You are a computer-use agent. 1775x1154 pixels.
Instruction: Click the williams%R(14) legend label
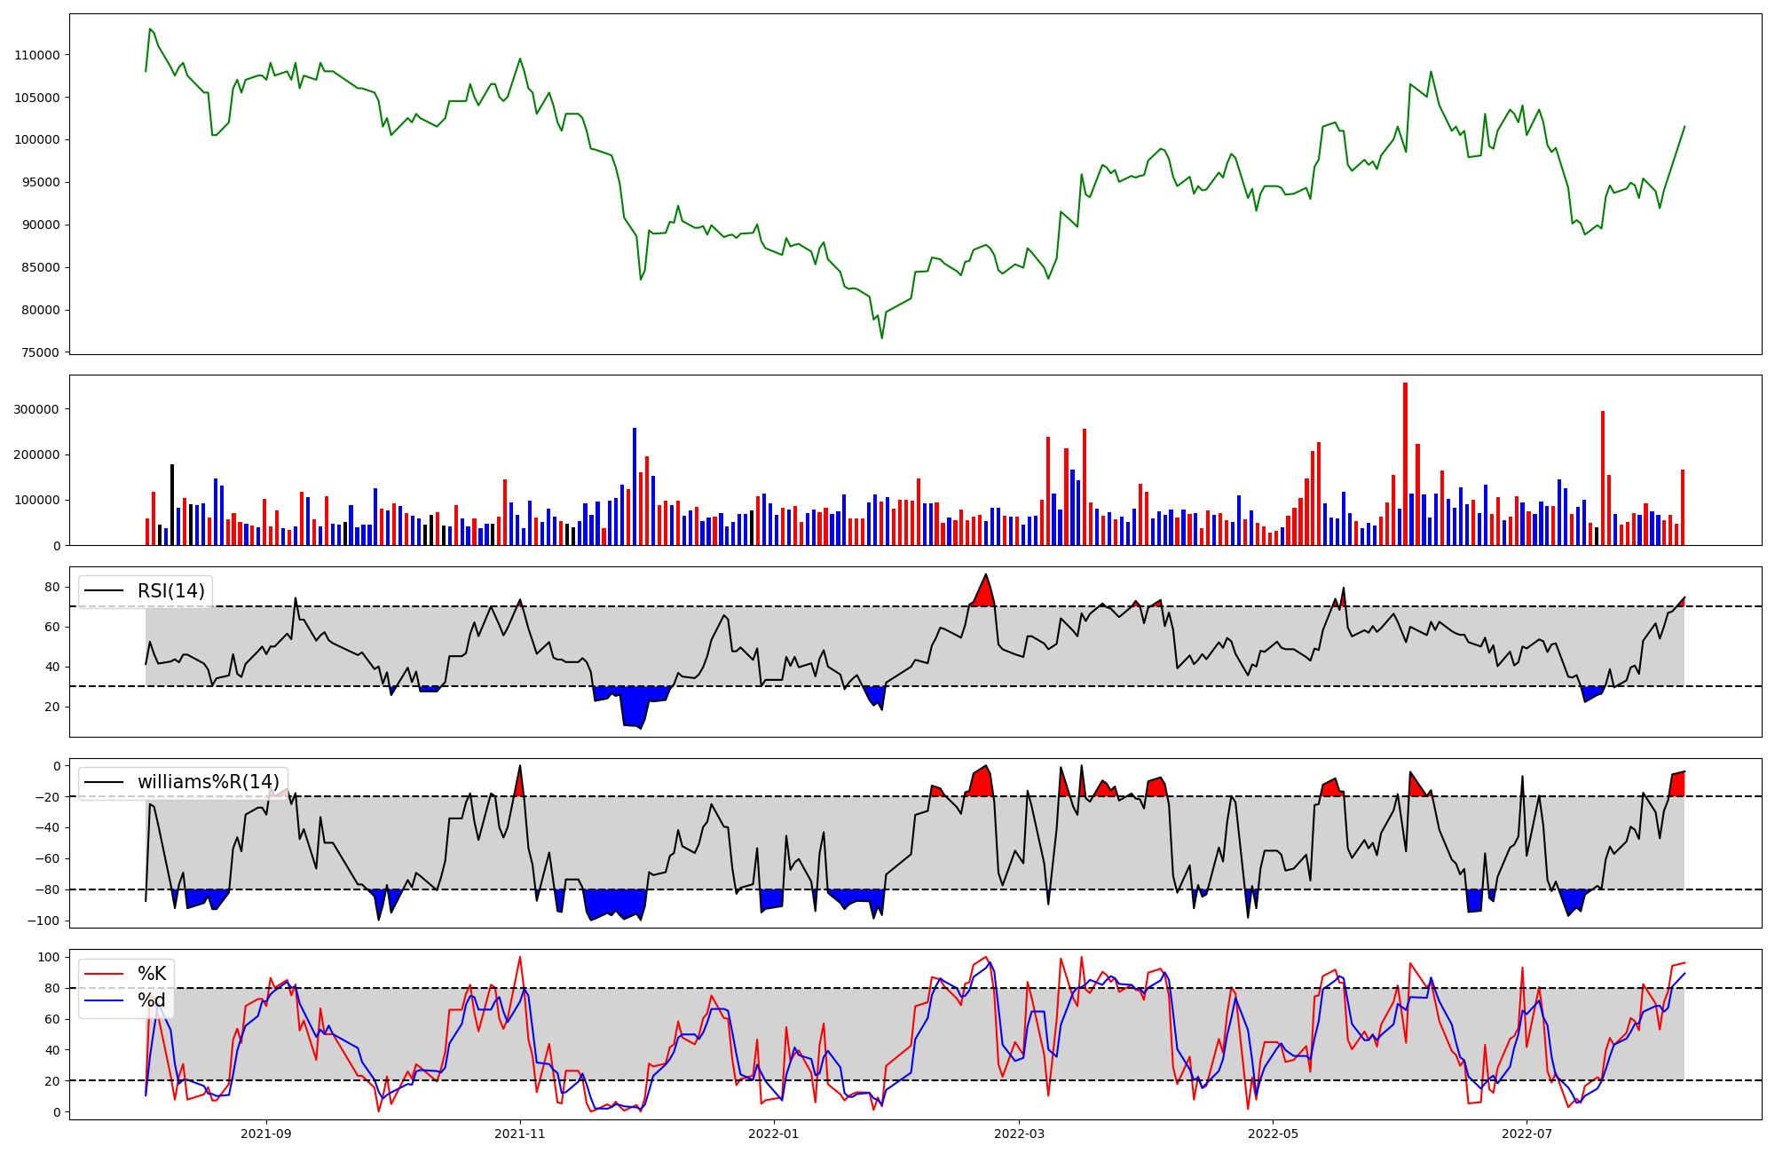(x=208, y=782)
